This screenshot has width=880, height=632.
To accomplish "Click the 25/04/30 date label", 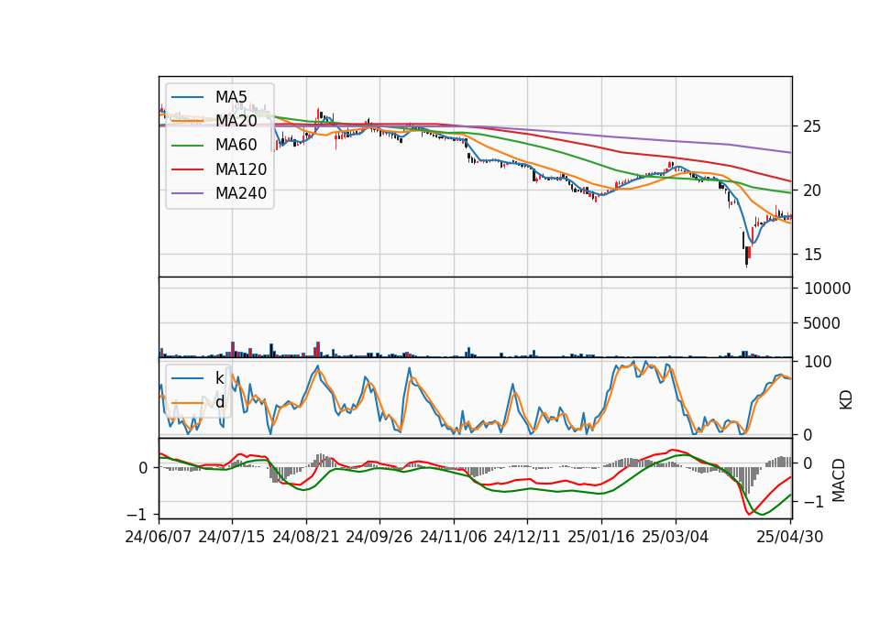I will 789,537.
